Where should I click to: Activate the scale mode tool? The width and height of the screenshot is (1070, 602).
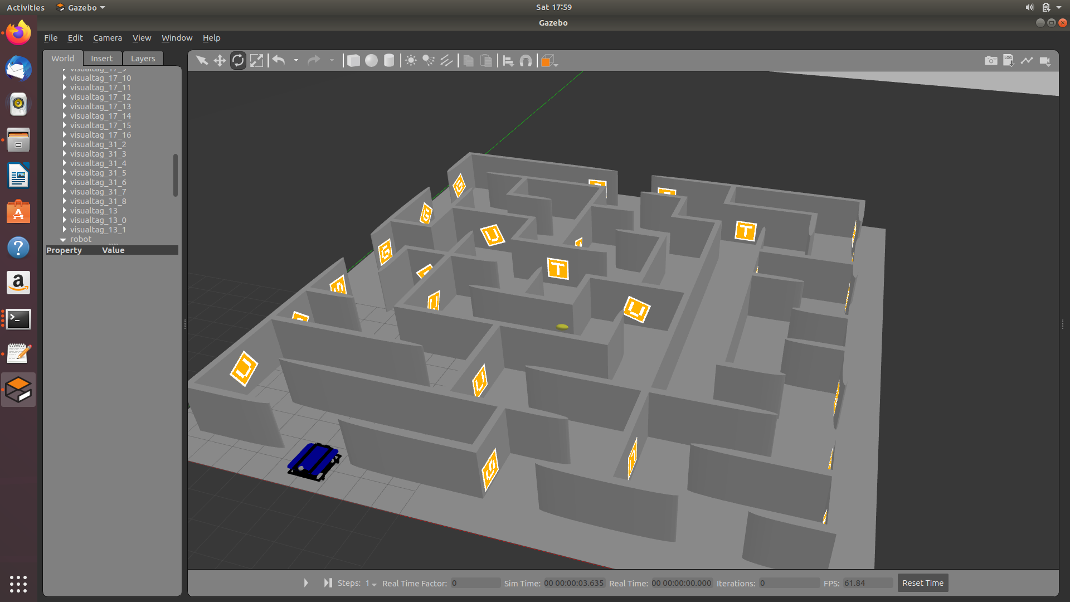[x=256, y=60]
